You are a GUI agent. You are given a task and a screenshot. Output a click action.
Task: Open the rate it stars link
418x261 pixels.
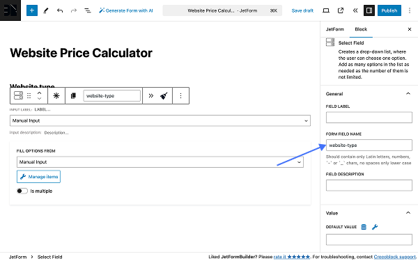pyautogui.click(x=292, y=257)
